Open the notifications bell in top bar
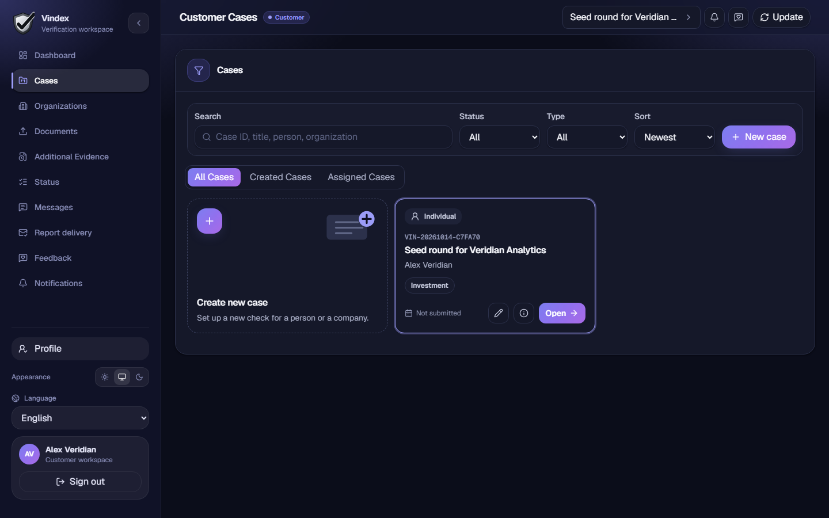Viewport: 829px width, 518px height. pos(714,17)
